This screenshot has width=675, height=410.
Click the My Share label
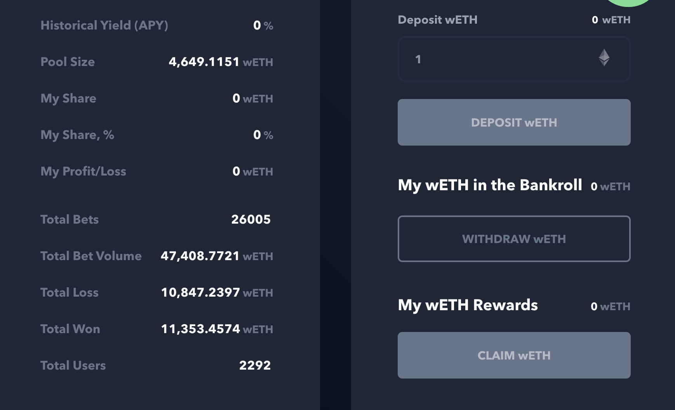tap(68, 98)
